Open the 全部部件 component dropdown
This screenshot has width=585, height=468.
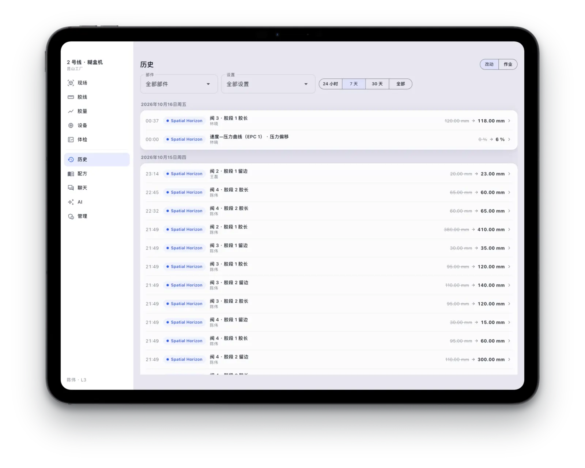[x=179, y=84]
